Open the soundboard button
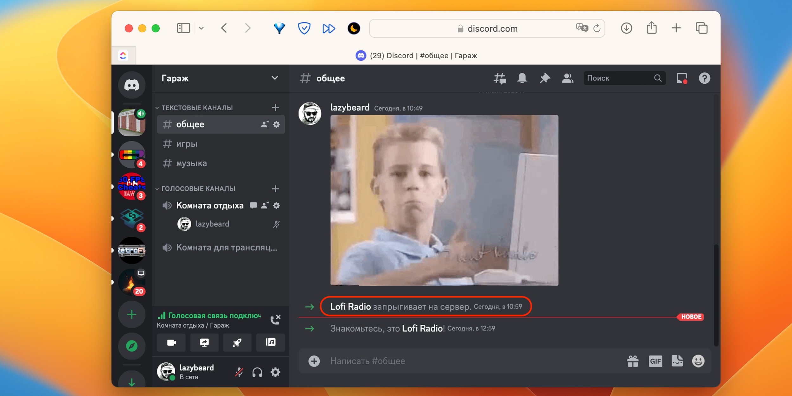The height and width of the screenshot is (396, 792). tap(271, 342)
